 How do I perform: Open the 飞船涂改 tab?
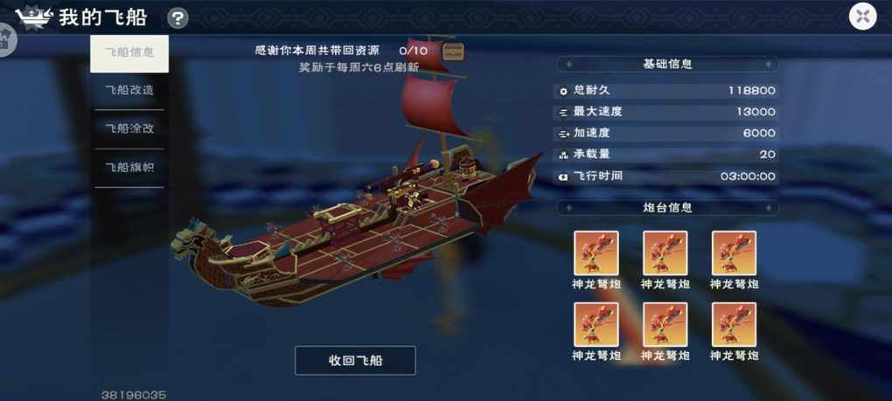click(x=129, y=129)
